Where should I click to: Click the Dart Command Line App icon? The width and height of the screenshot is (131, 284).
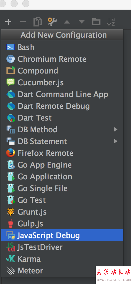(11, 94)
